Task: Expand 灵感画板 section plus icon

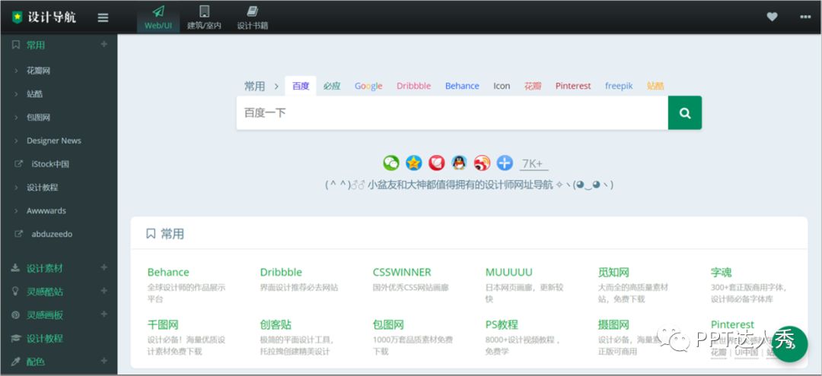Action: [104, 314]
